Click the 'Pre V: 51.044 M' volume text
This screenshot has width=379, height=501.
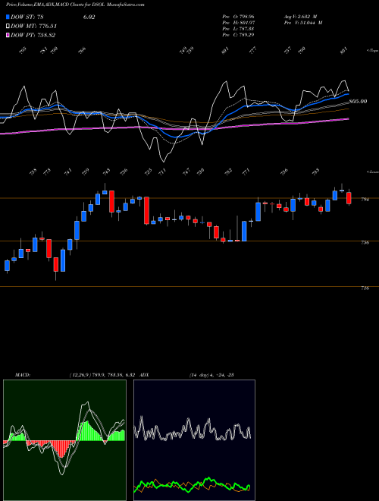[x=303, y=23]
